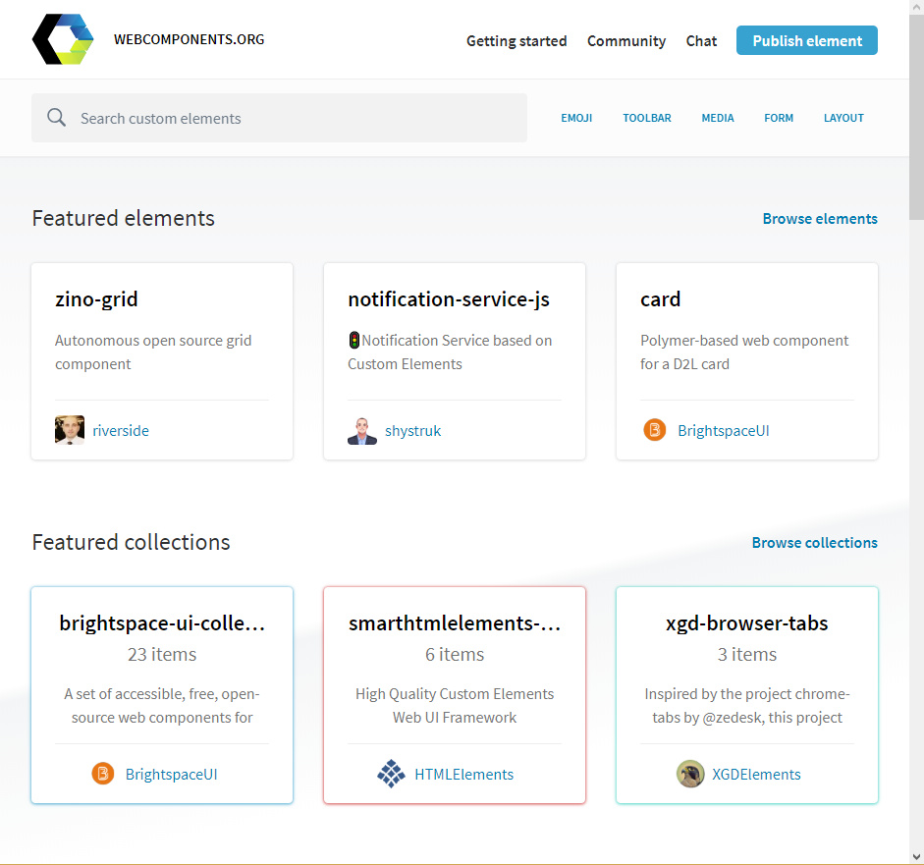The height and width of the screenshot is (865, 924).
Task: Choose the MEDIA category filter
Action: (x=718, y=118)
